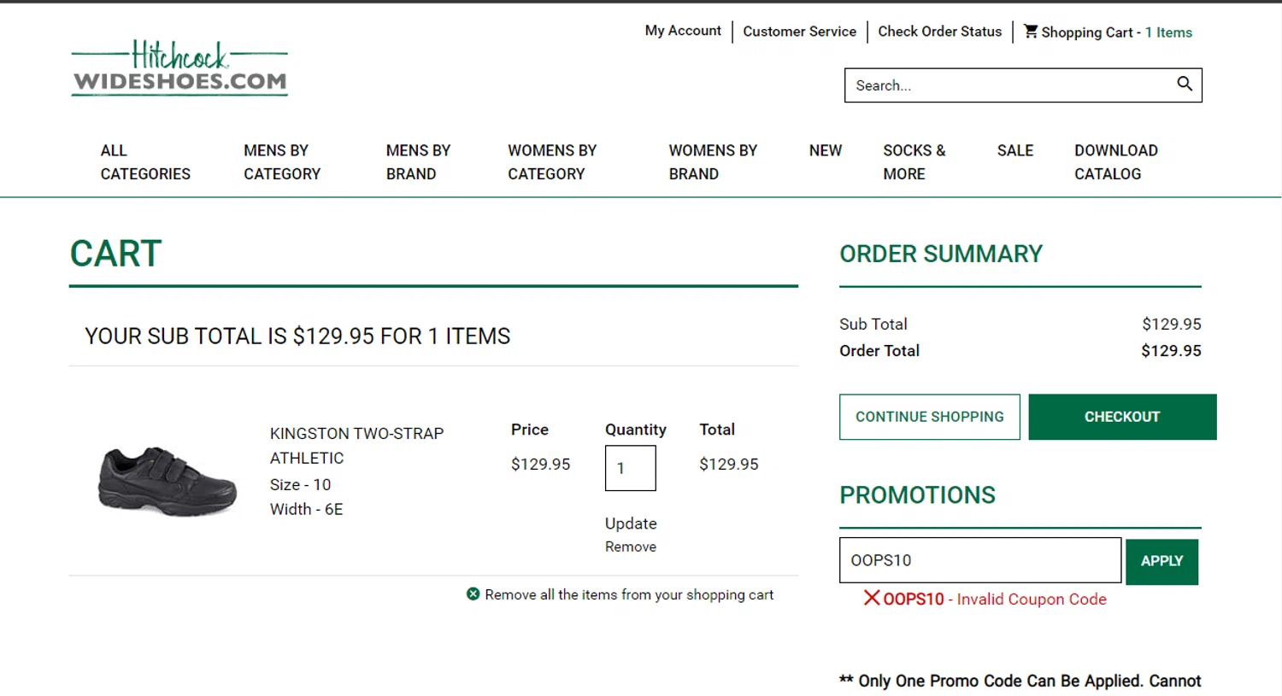The height and width of the screenshot is (696, 1282).
Task: Click the promo code field containing OOPS10
Action: coord(980,560)
